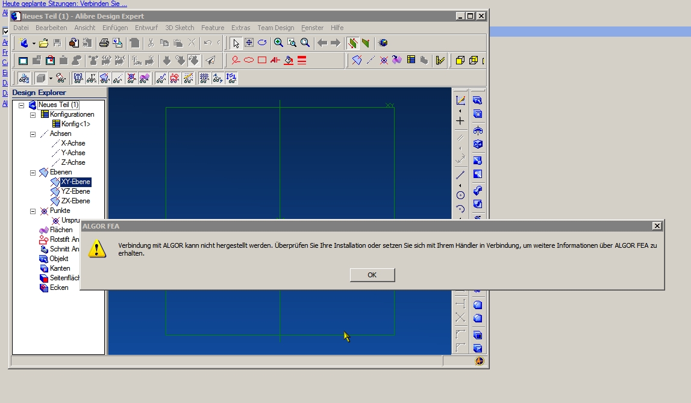Image resolution: width=691 pixels, height=403 pixels.
Task: Toggle surfaces visibility glasses icon
Action: pos(145,78)
